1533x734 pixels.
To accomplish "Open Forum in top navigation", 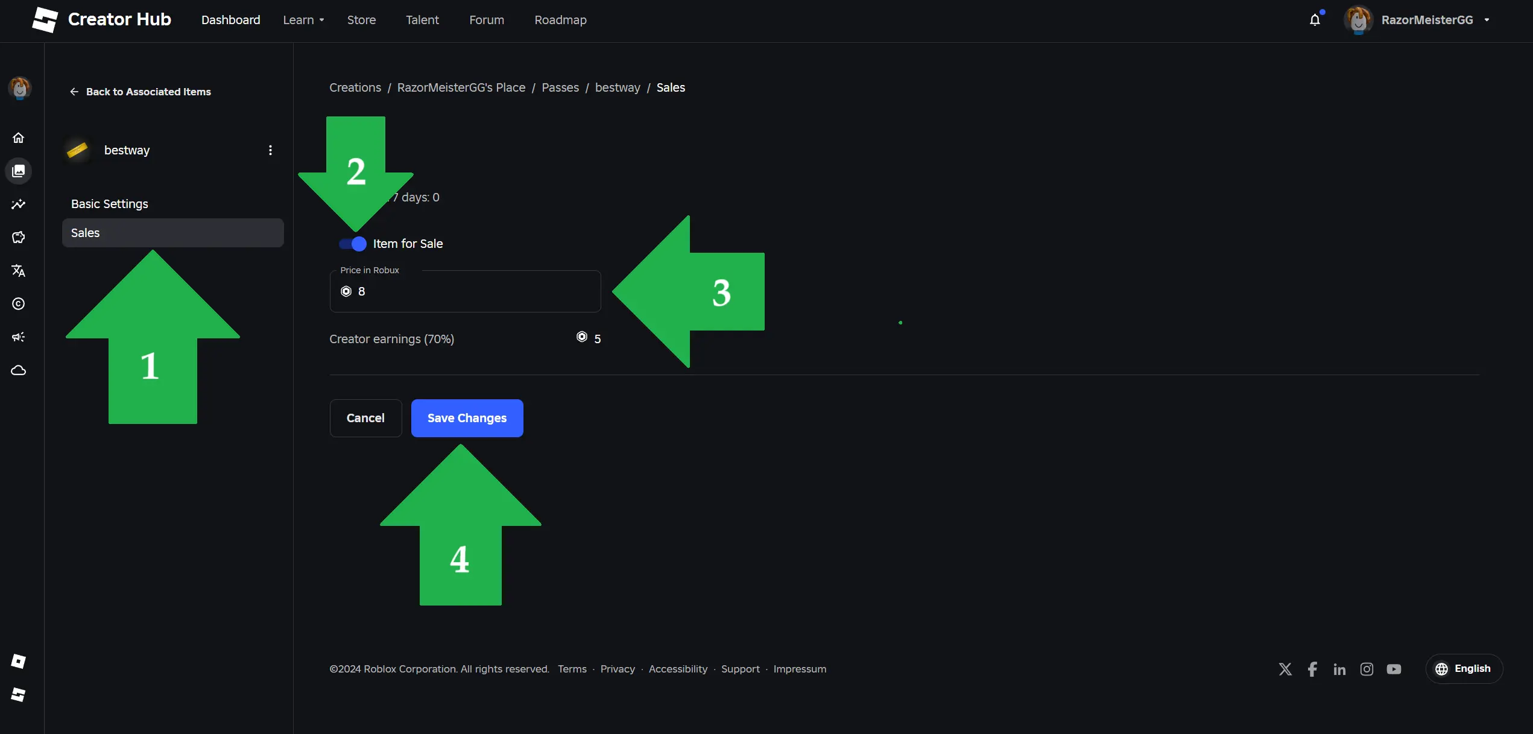I will point(487,20).
